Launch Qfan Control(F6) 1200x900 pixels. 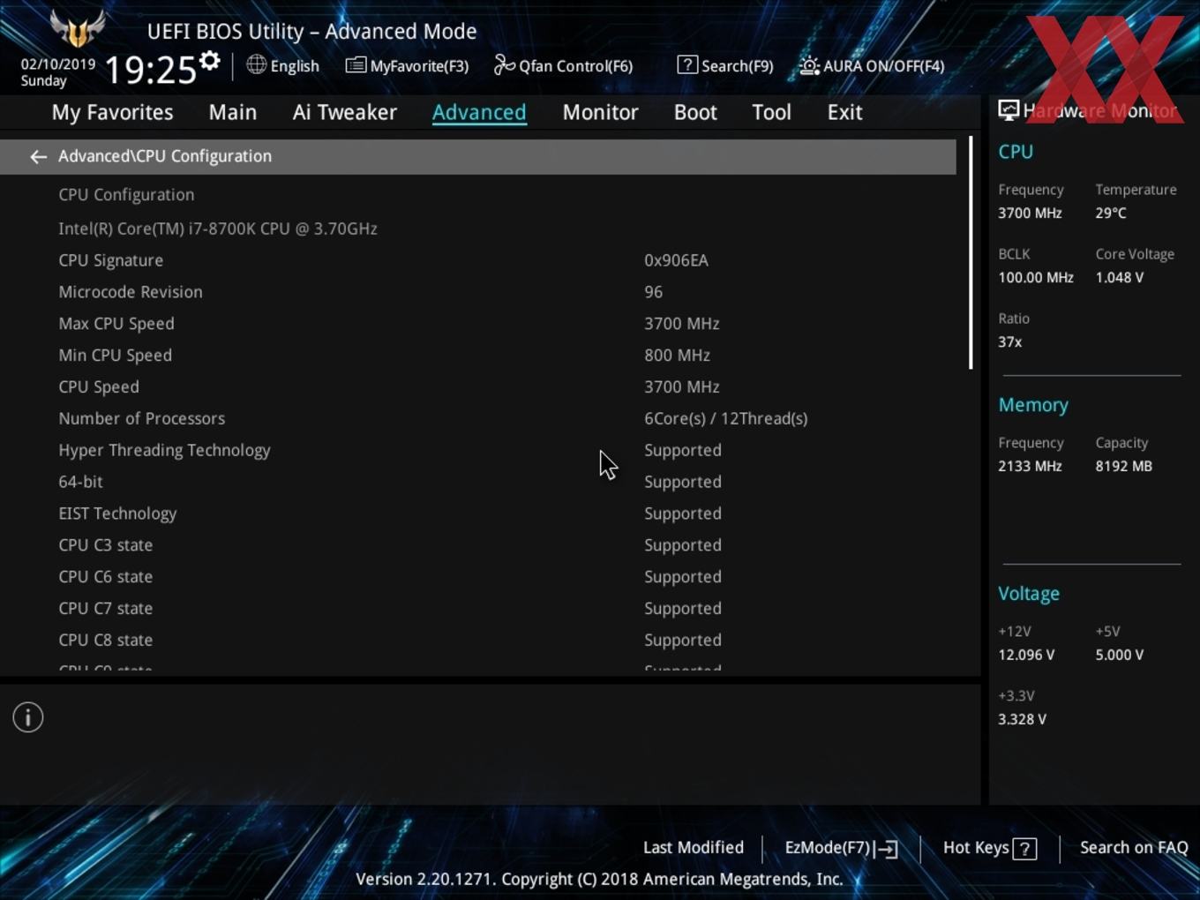[563, 66]
